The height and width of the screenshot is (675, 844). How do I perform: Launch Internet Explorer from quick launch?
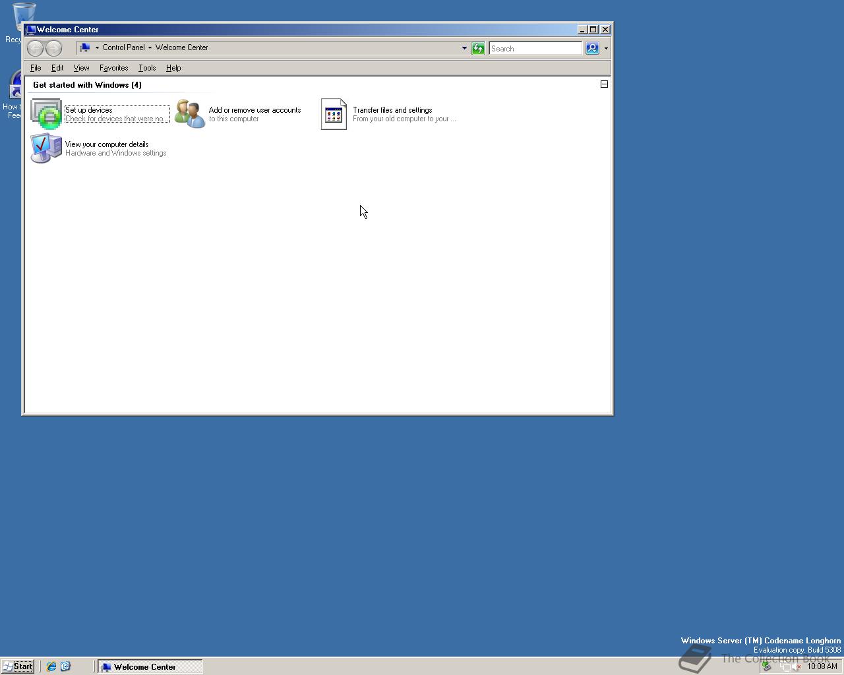[51, 666]
